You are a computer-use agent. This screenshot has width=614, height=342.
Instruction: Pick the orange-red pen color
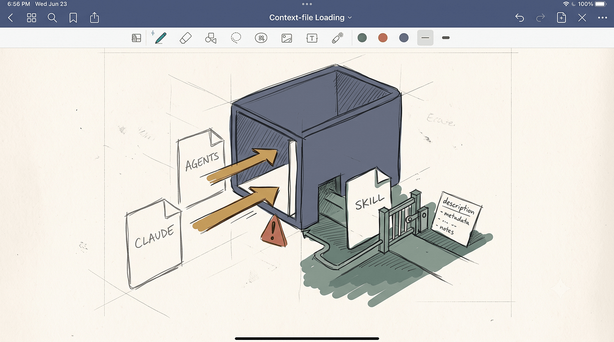pyautogui.click(x=383, y=38)
